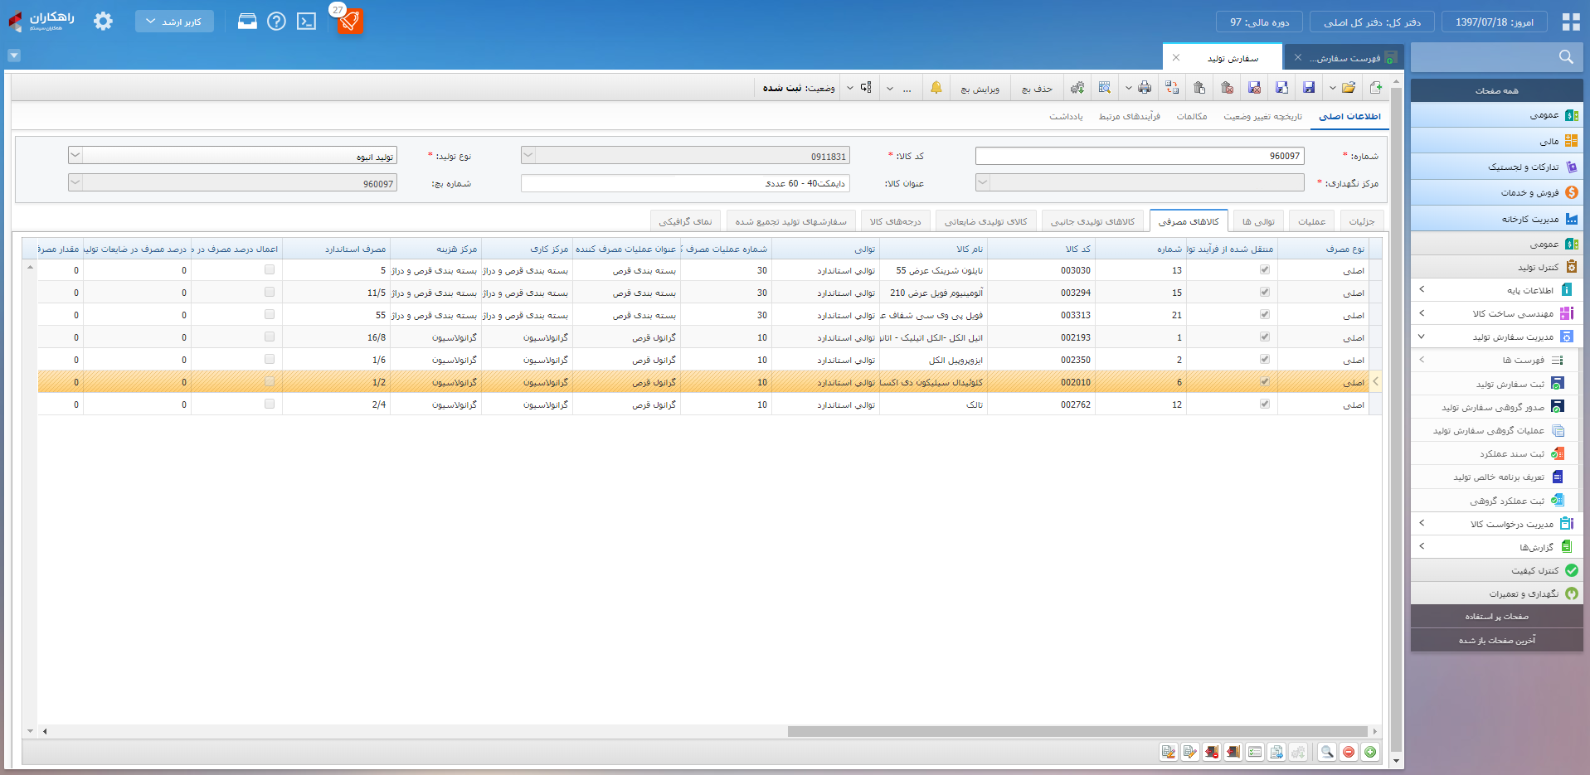Switch to the 'توالی ها' sub-tab
Screen dimensions: 1590x775
point(1258,221)
